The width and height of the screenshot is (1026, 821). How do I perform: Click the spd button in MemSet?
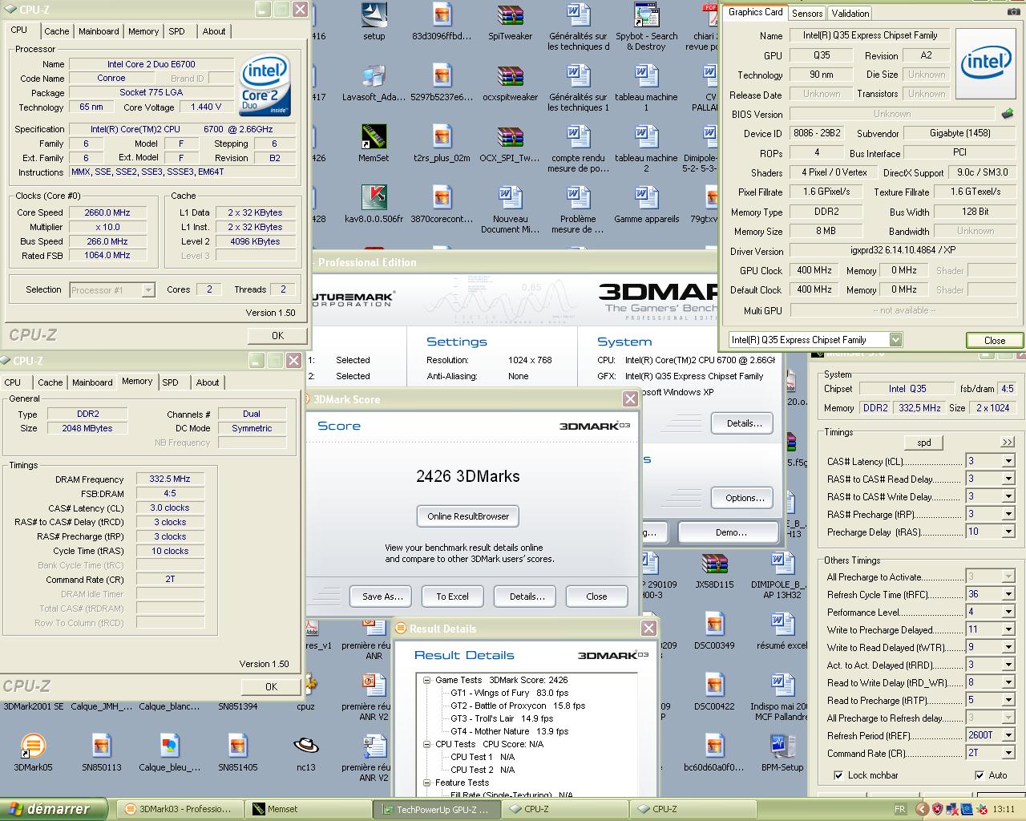point(924,443)
